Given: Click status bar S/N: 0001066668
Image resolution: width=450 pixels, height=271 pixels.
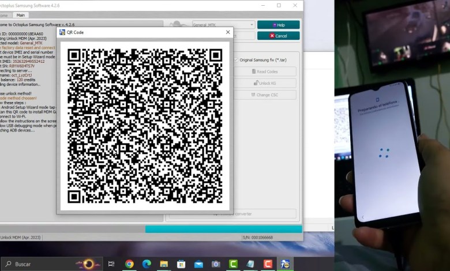Looking at the screenshot, I should point(258,238).
